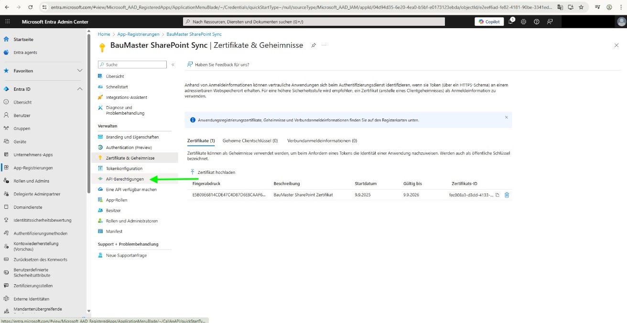Switch to Verbundanmeldeinformationen tab
The width and height of the screenshot is (627, 323).
coord(322,141)
